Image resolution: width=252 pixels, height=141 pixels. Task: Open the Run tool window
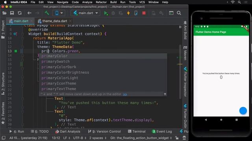pyautogui.click(x=17, y=132)
